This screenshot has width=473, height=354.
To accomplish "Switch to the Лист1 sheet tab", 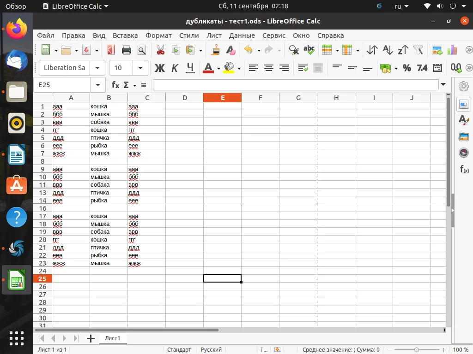I will (x=113, y=338).
